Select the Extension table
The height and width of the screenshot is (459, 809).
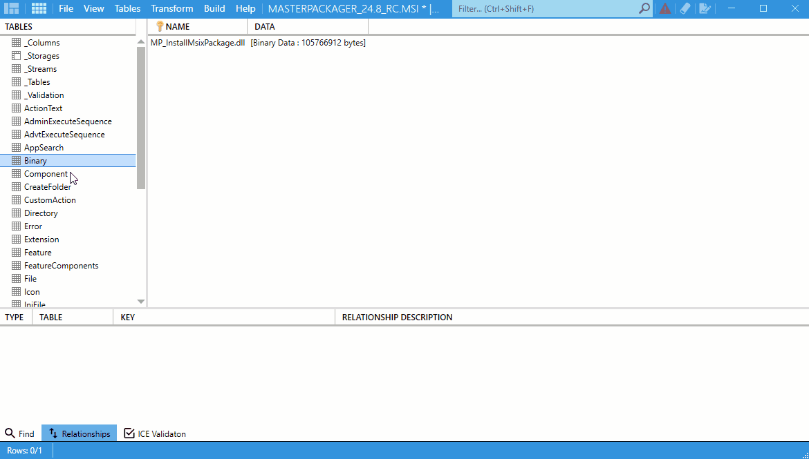[x=41, y=240]
